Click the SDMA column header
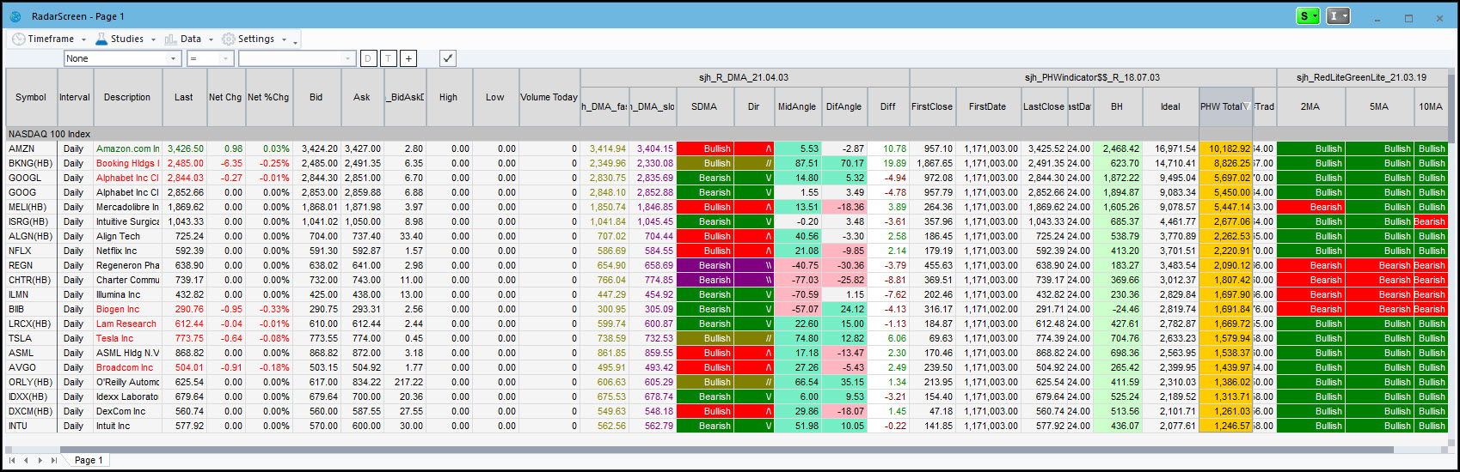This screenshot has width=1460, height=472. pyautogui.click(x=704, y=106)
